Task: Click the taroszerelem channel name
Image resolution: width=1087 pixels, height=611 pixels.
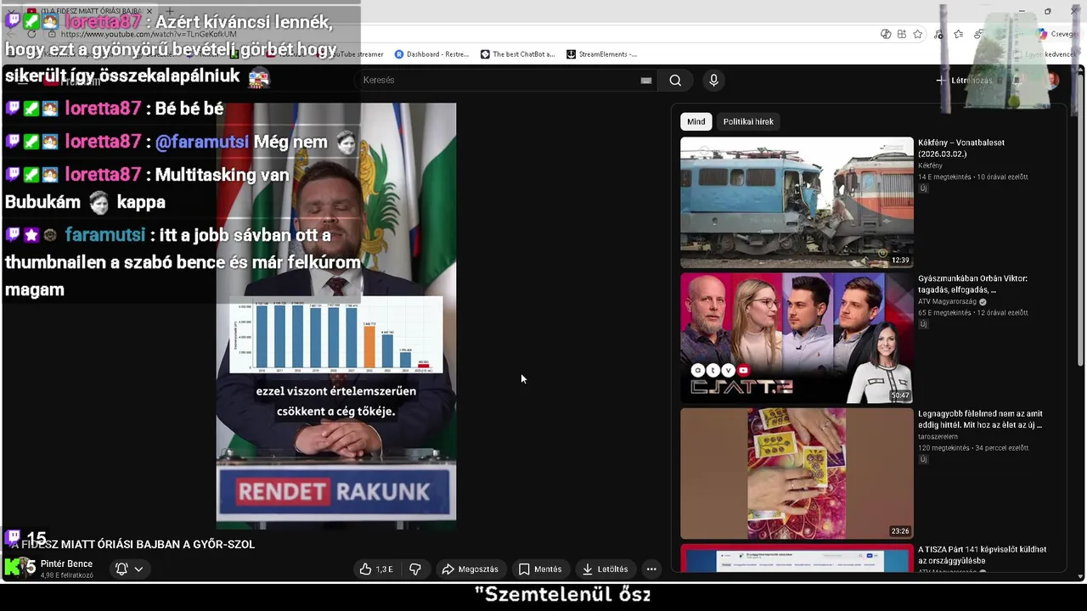Action: pyautogui.click(x=938, y=437)
